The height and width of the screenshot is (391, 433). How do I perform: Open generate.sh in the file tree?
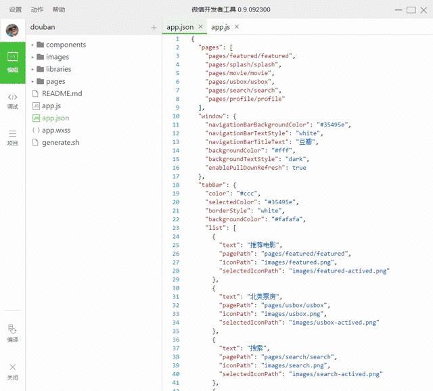point(60,143)
